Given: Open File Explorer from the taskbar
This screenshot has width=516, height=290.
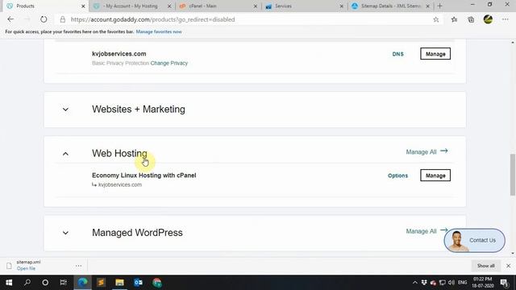Looking at the screenshot, I should pyautogui.click(x=119, y=283).
